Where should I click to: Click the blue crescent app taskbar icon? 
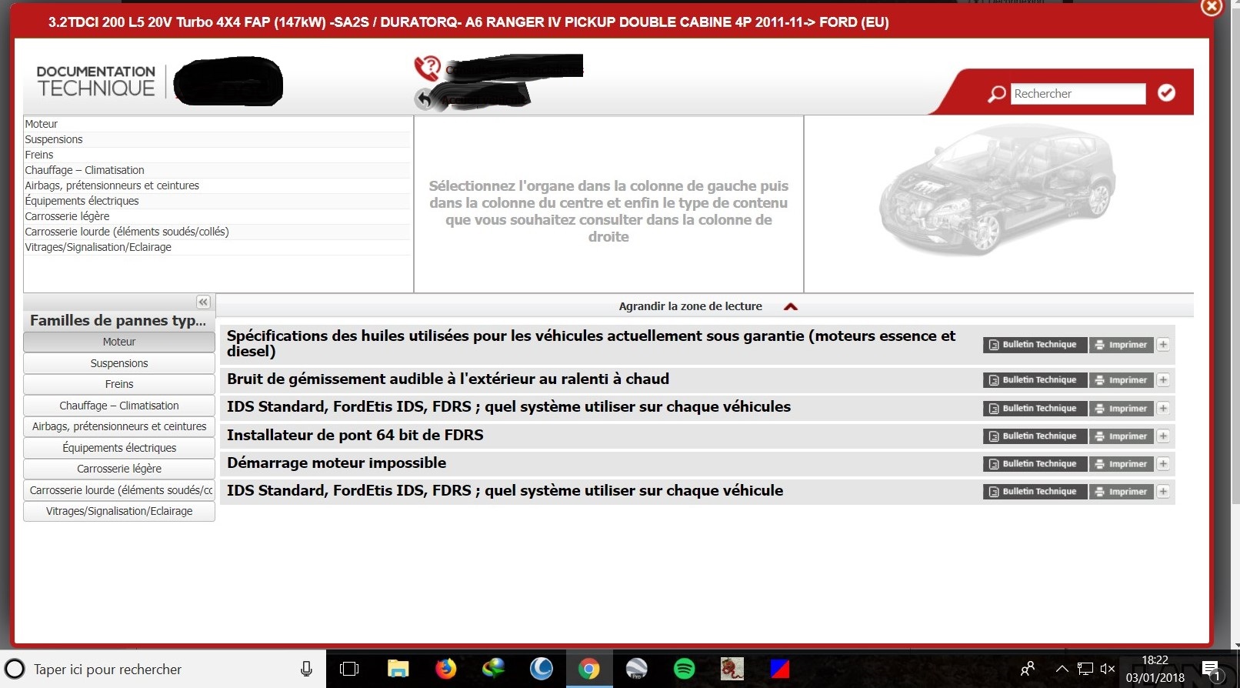[542, 669]
